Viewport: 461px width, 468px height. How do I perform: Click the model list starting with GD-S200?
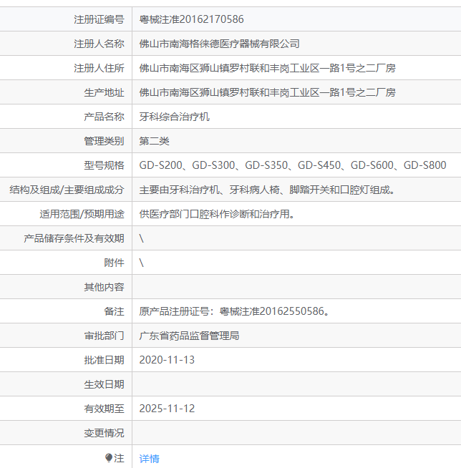tap(293, 165)
